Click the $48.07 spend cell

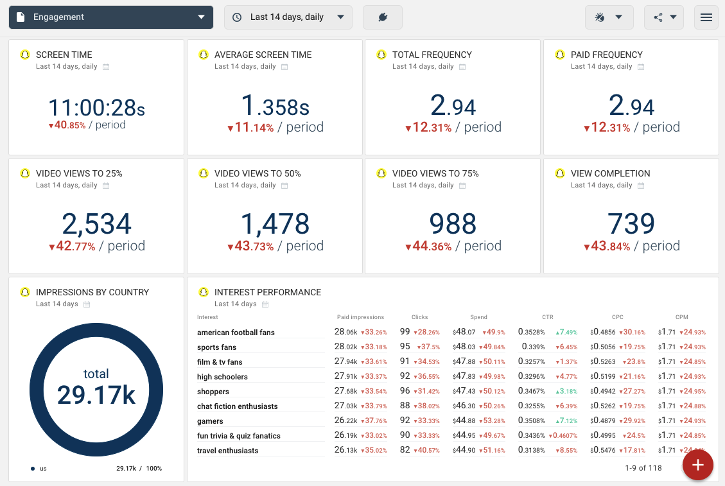click(x=464, y=331)
